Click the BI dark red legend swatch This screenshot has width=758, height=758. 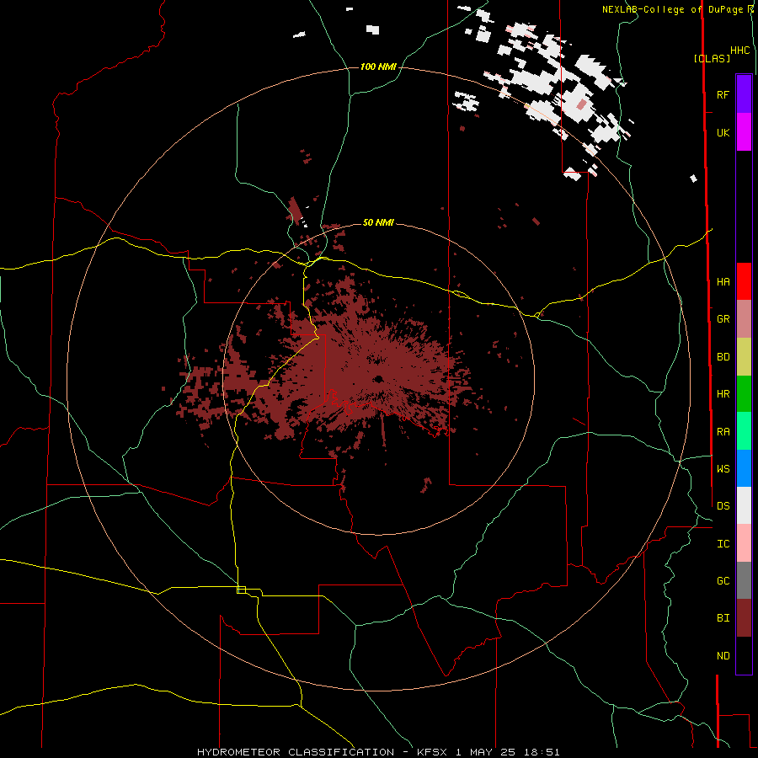[x=744, y=618]
